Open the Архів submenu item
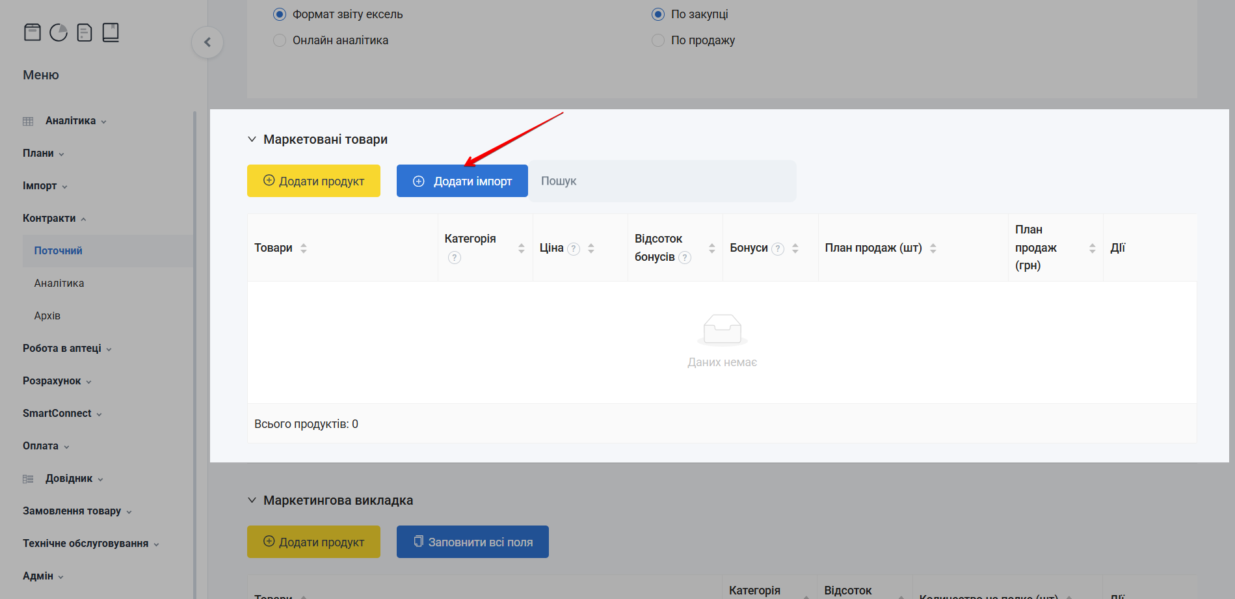 point(47,316)
